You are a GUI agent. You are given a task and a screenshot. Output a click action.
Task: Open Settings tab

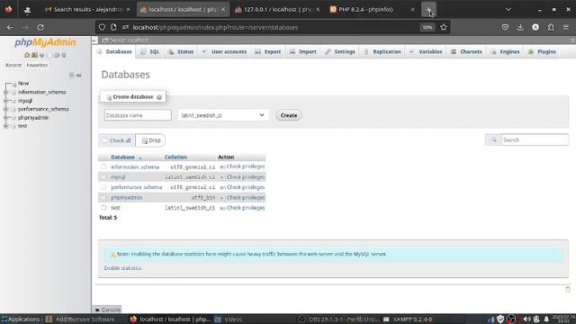pyautogui.click(x=340, y=52)
